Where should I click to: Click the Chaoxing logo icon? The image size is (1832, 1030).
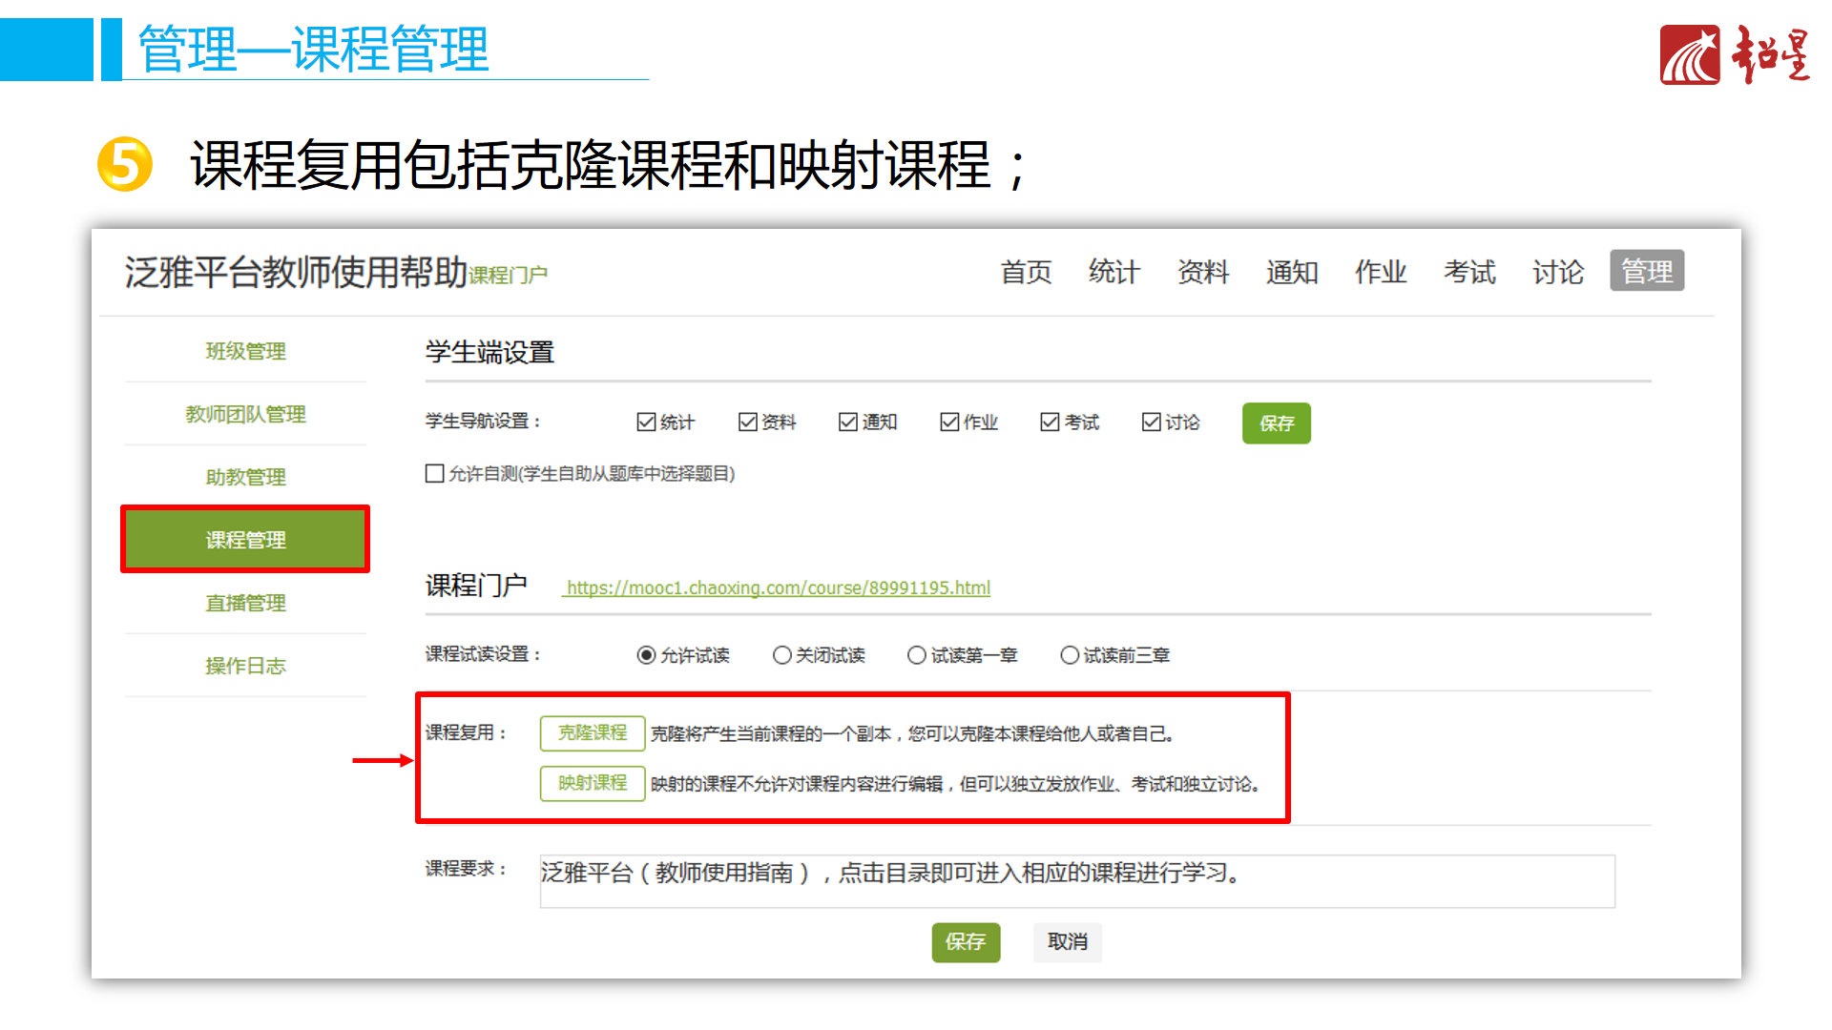1689,55
